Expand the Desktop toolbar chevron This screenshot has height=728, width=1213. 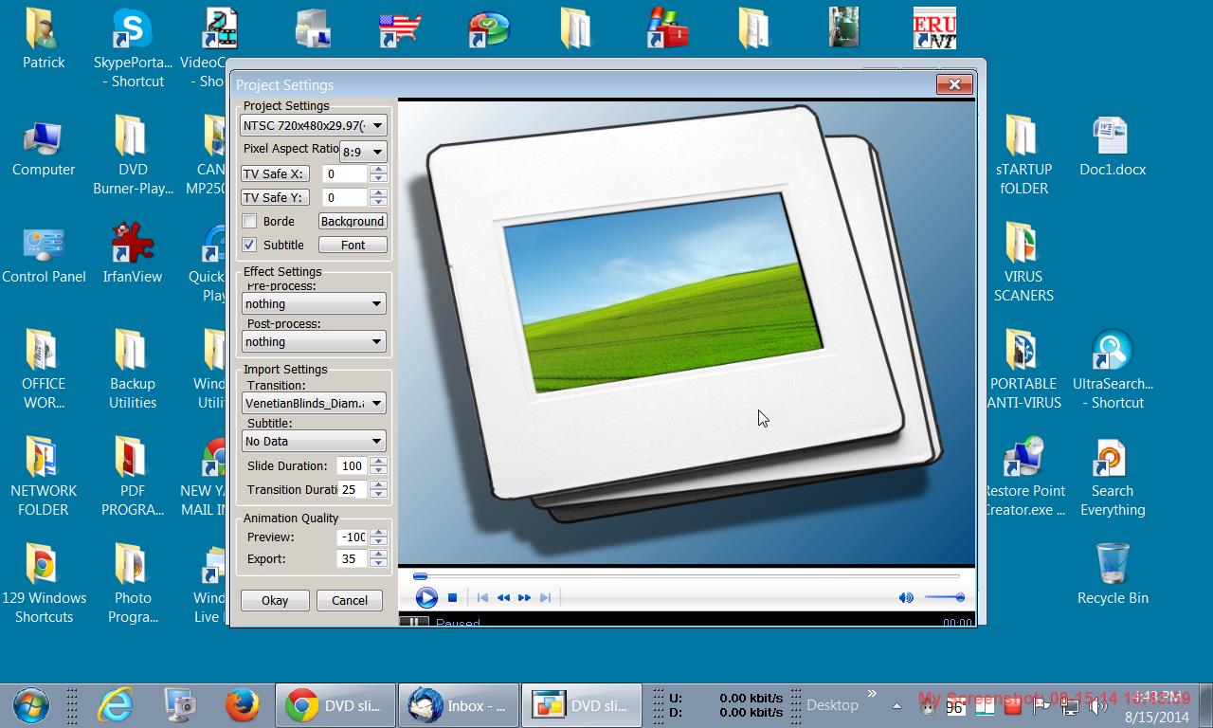[873, 694]
